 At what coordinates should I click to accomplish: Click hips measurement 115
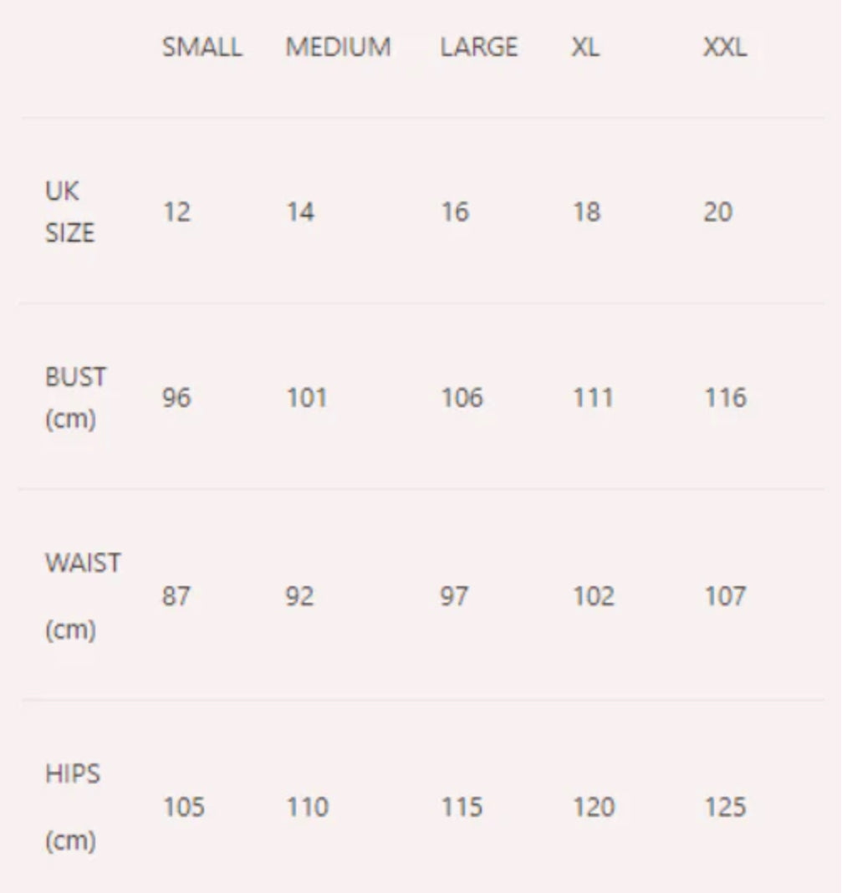tap(462, 807)
